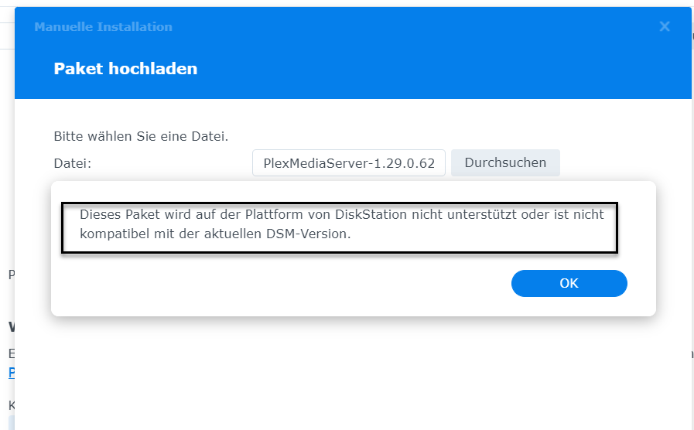Close the Manuelle Installation dialog with X
694x430 pixels.
point(665,26)
